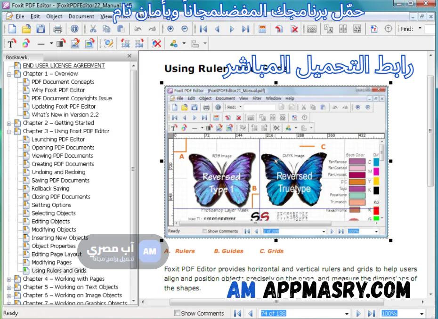Go to first page in main toolbar

203,29
